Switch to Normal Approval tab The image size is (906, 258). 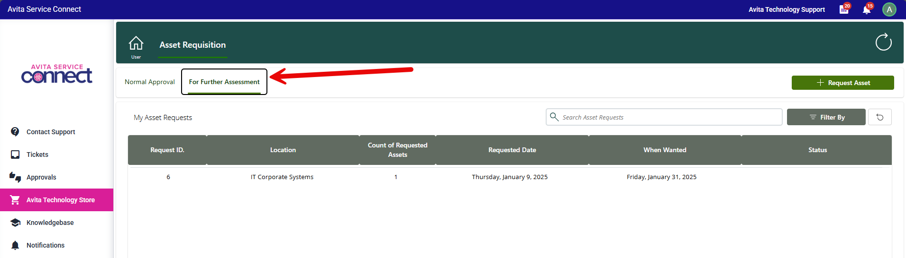[x=150, y=82]
